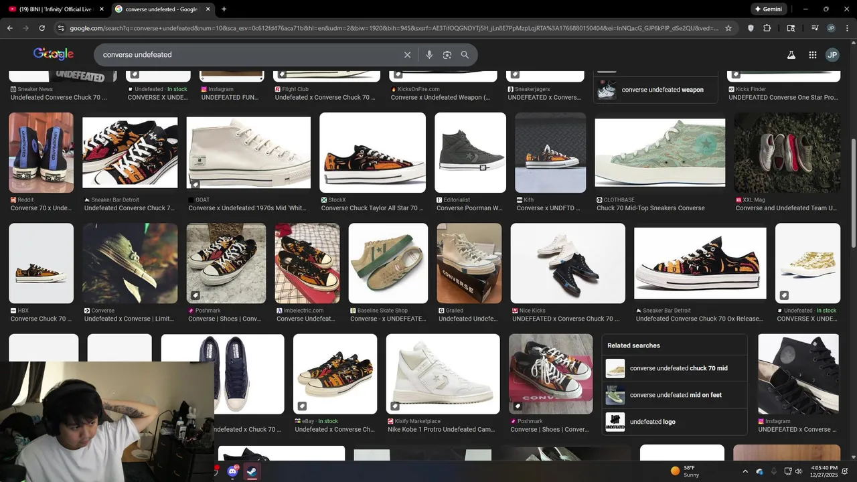The width and height of the screenshot is (857, 482).
Task: Select related search chuck 70 mid
Action: (674, 368)
